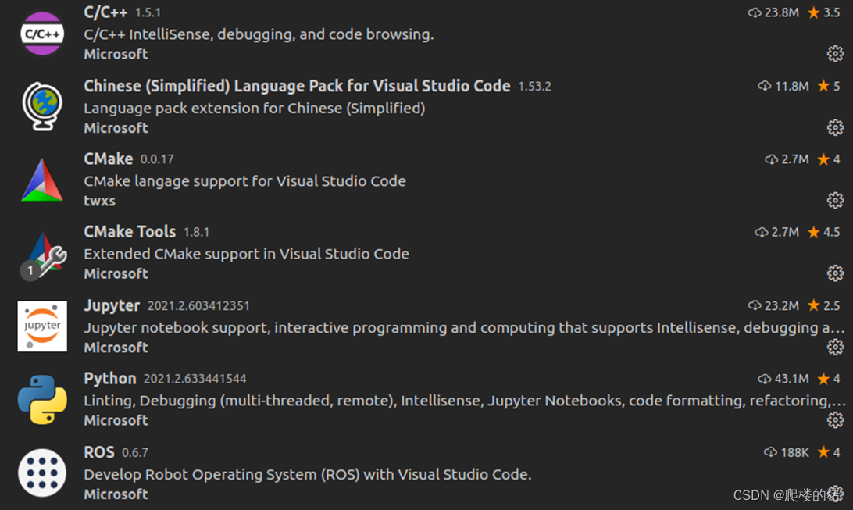
Task: Open manage gear for CMake Tools
Action: (x=835, y=273)
